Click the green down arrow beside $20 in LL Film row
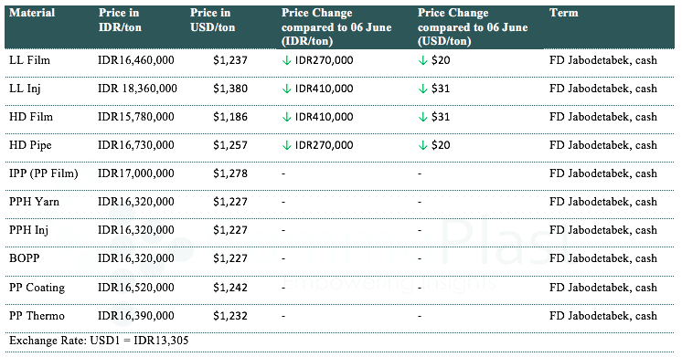This screenshot has width=682, height=357. [x=422, y=61]
